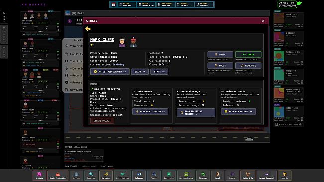Open the Awards section
The height and width of the screenshot is (182, 324).
(x=285, y=175)
